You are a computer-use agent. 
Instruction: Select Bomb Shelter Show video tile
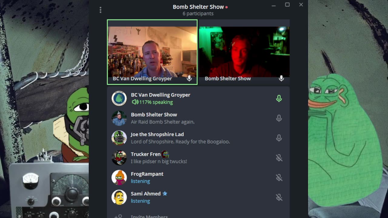(x=244, y=52)
